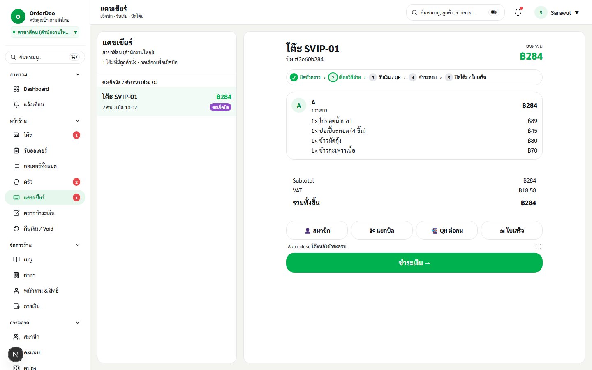This screenshot has width=592, height=370.
Task: Click completed checkmark on บิลชั่วคราว step
Action: (x=294, y=77)
